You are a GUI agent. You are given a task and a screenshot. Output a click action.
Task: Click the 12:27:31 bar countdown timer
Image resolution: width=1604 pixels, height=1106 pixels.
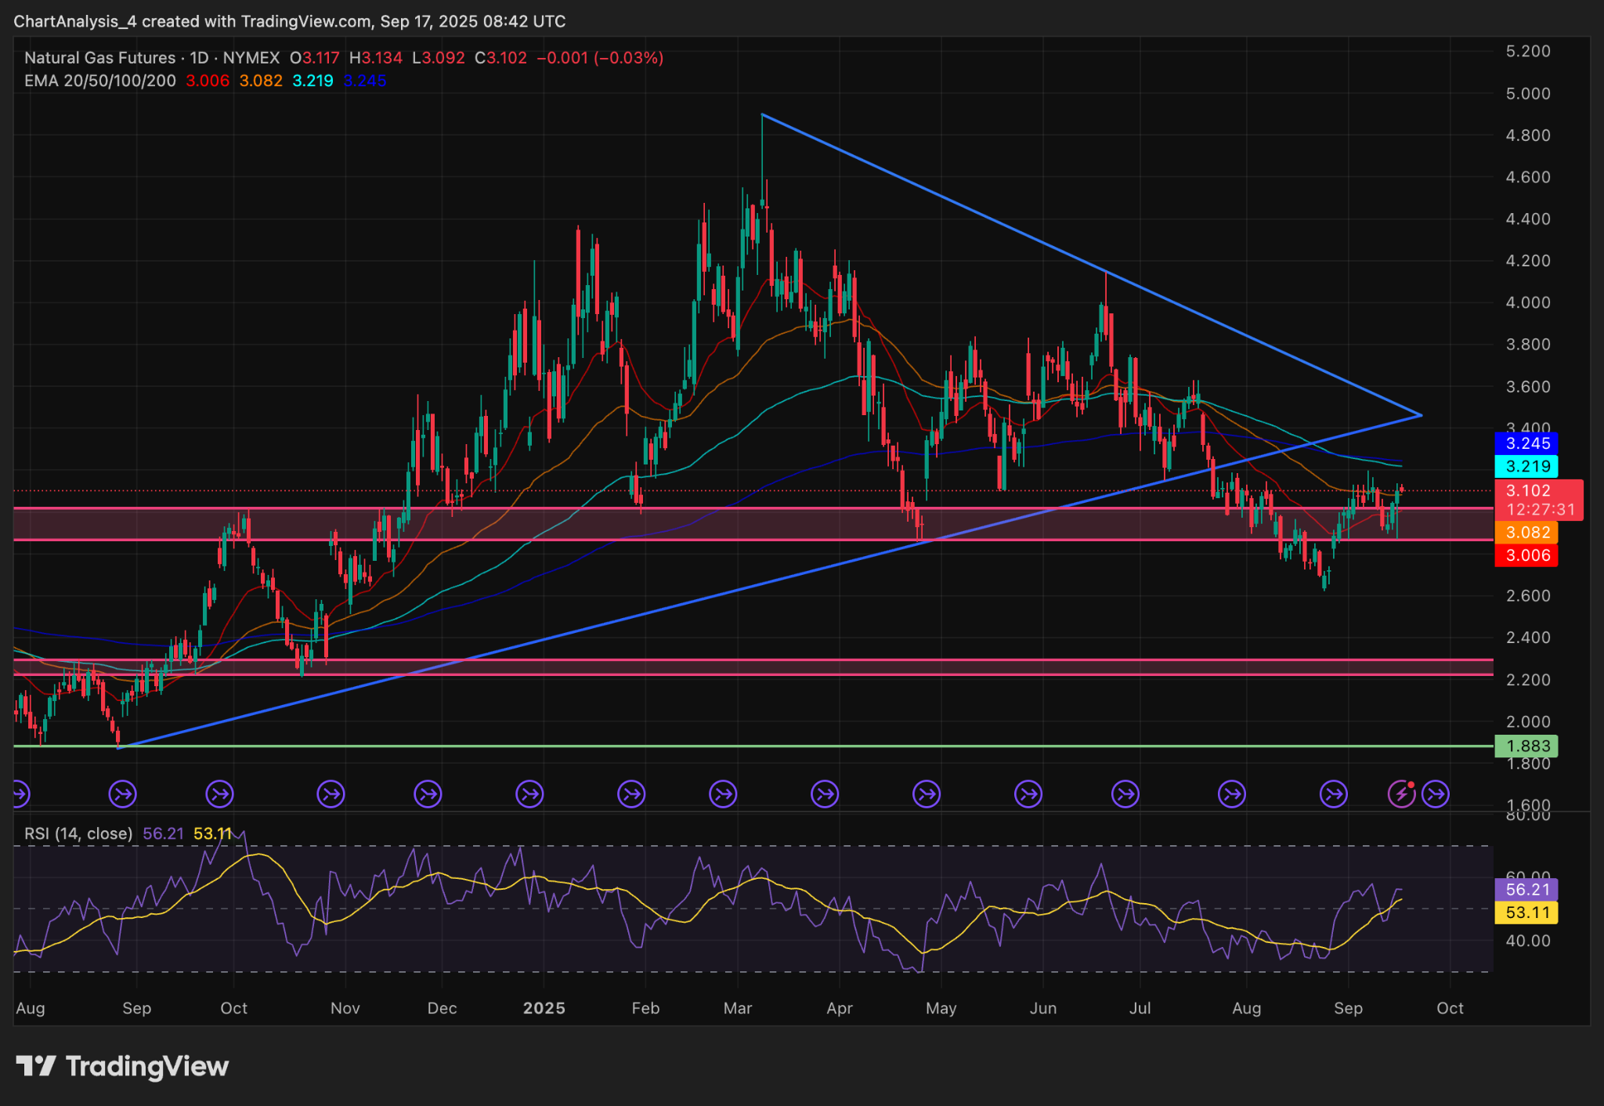click(x=1541, y=510)
